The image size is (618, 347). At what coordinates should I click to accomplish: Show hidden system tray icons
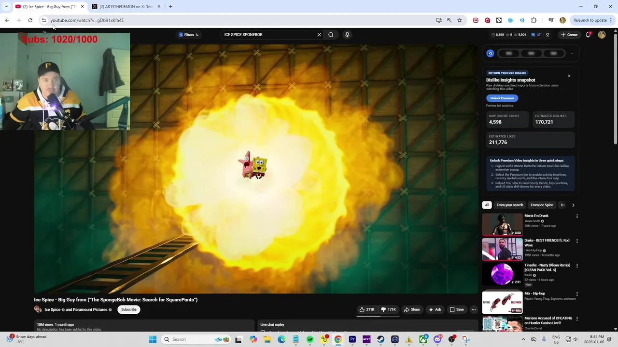click(x=523, y=339)
